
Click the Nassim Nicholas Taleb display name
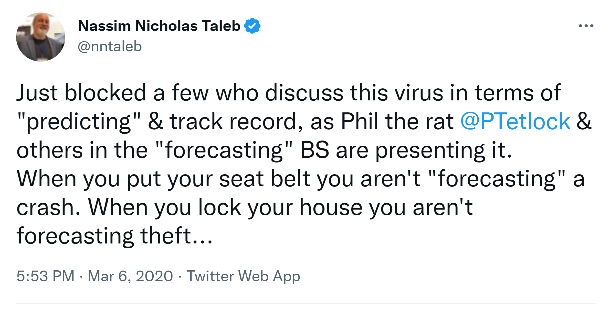point(159,26)
